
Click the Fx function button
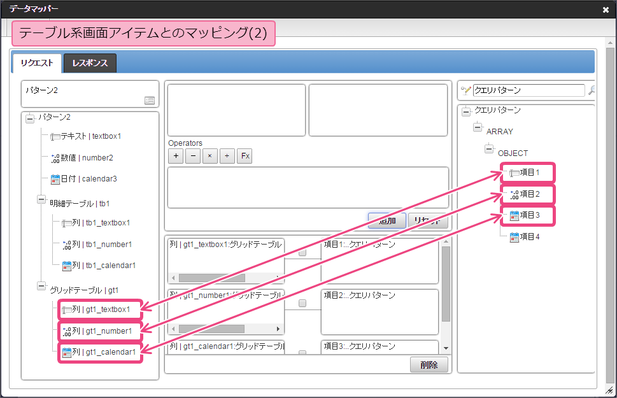(245, 156)
